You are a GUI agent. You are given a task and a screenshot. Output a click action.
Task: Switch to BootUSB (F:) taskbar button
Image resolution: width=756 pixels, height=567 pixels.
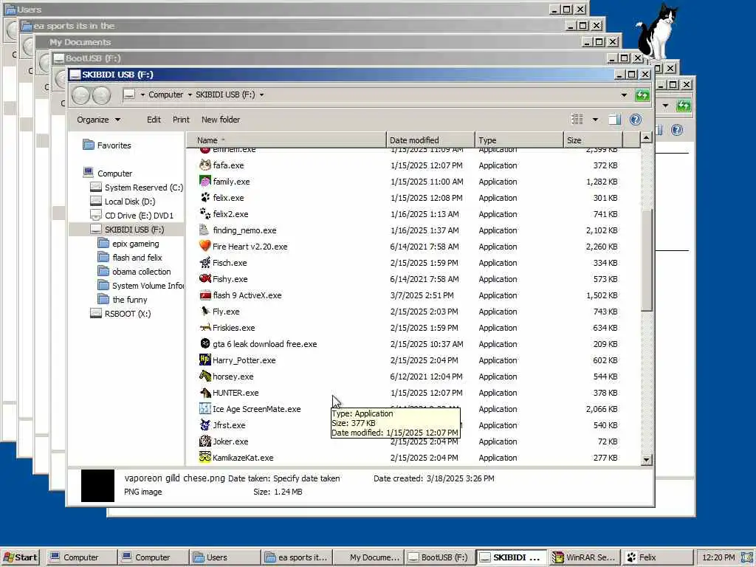(x=440, y=557)
